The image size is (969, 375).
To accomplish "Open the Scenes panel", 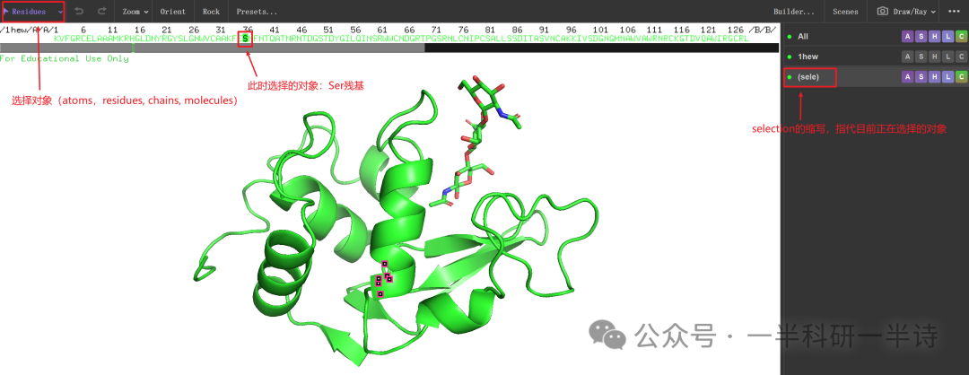I will pyautogui.click(x=845, y=12).
